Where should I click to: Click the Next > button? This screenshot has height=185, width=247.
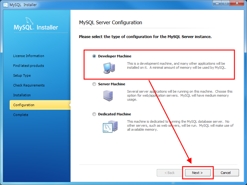[x=198, y=173]
